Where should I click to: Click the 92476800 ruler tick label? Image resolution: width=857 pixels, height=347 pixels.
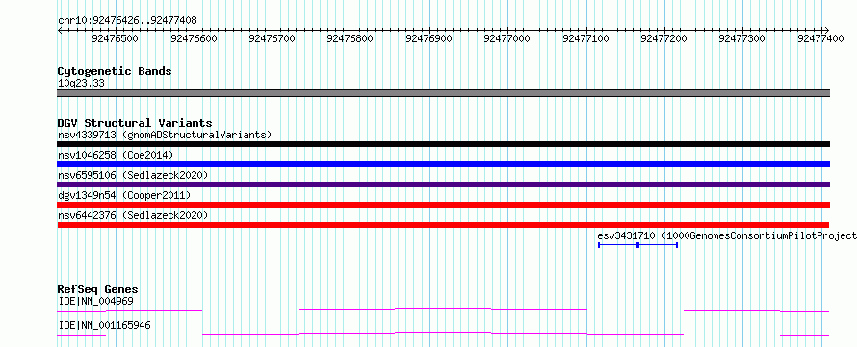click(x=351, y=38)
